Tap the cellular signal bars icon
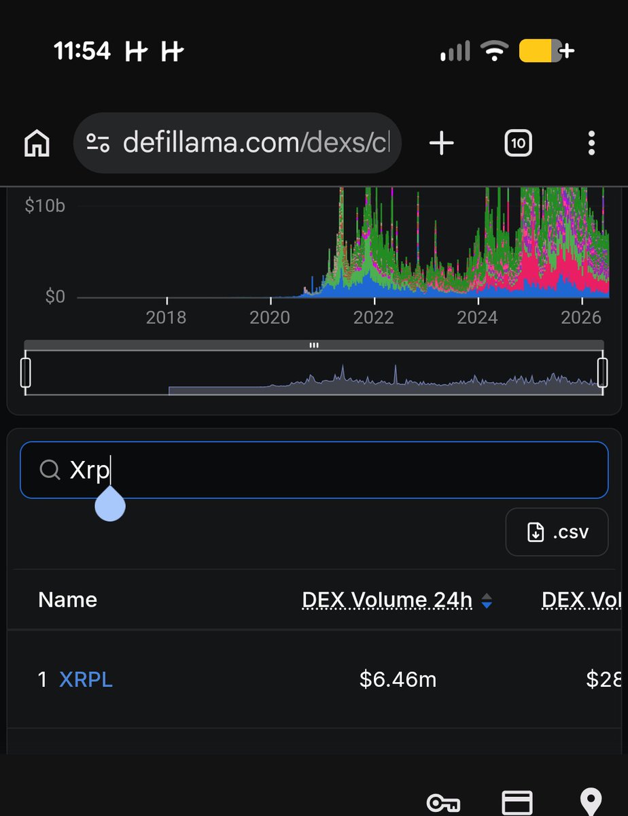The height and width of the screenshot is (816, 628). [x=455, y=51]
